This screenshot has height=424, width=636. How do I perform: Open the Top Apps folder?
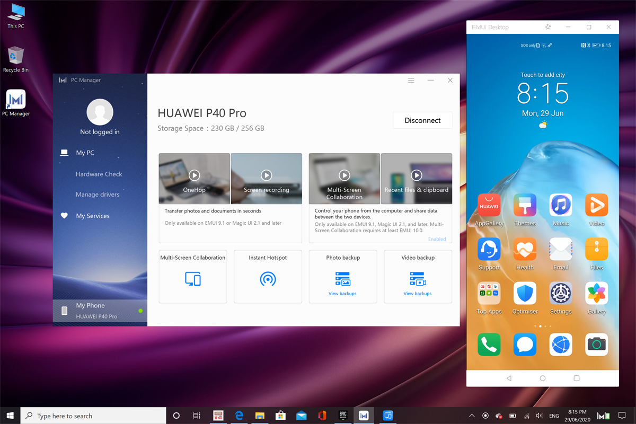pos(489,293)
